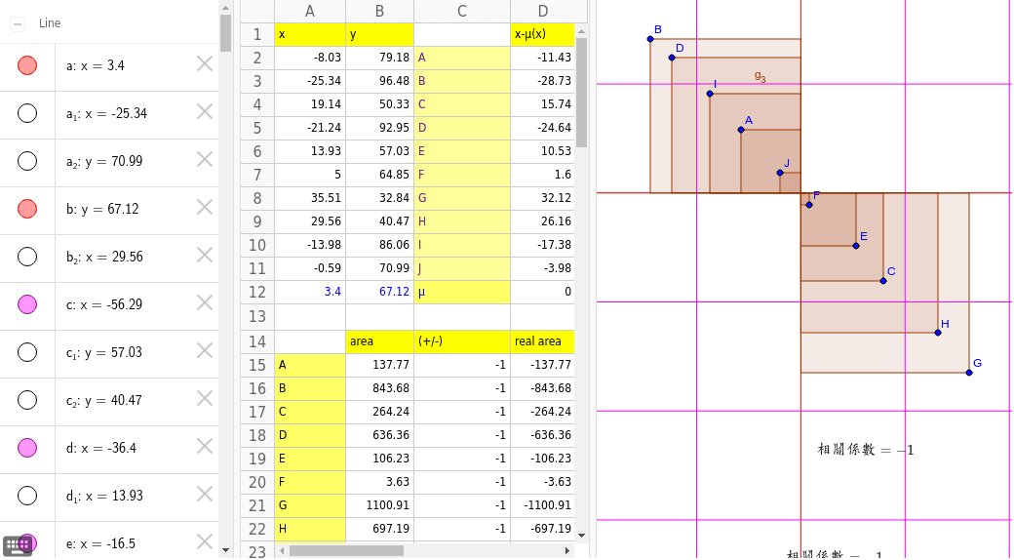Select cell with mean y value 67.12
Screen dimensions: 1014x560
tap(379, 292)
